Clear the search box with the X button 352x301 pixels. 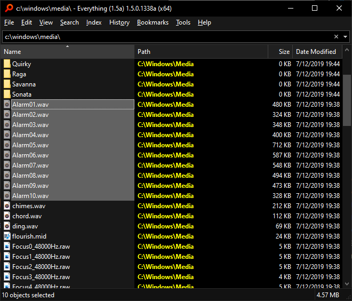[336, 37]
